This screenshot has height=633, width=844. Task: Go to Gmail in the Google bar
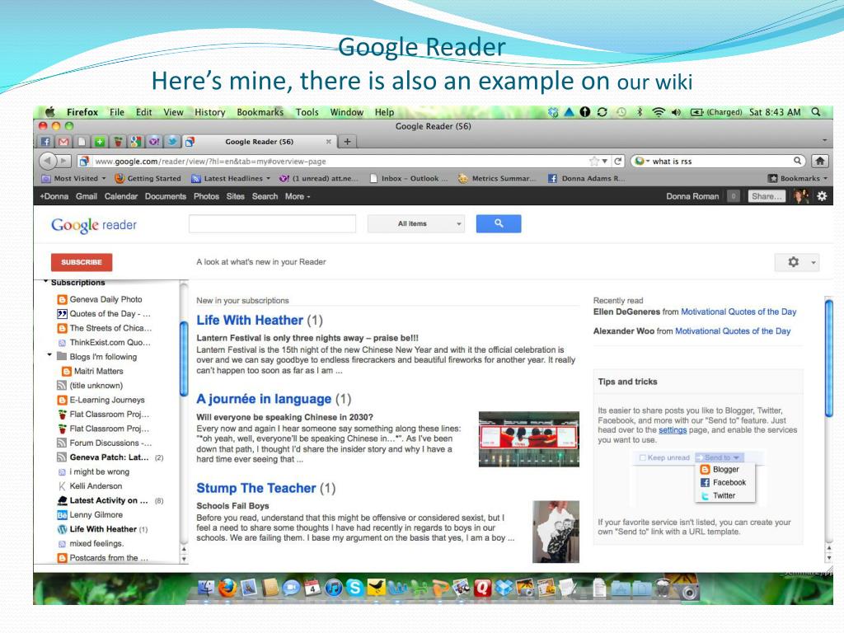point(86,196)
